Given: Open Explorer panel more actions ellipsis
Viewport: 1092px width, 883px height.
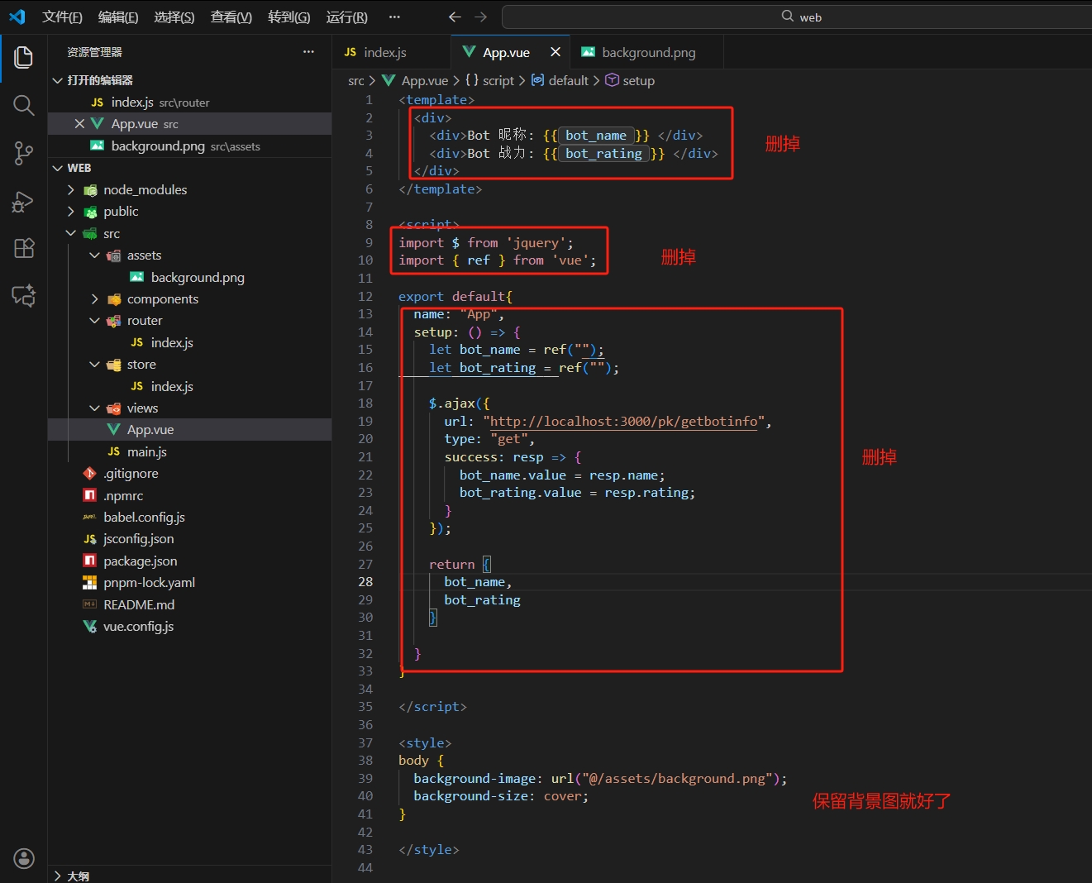Looking at the screenshot, I should click(308, 52).
